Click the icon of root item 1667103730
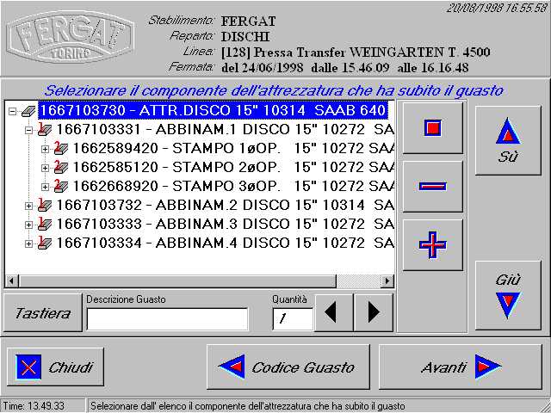The width and height of the screenshot is (551, 413). coord(28,111)
